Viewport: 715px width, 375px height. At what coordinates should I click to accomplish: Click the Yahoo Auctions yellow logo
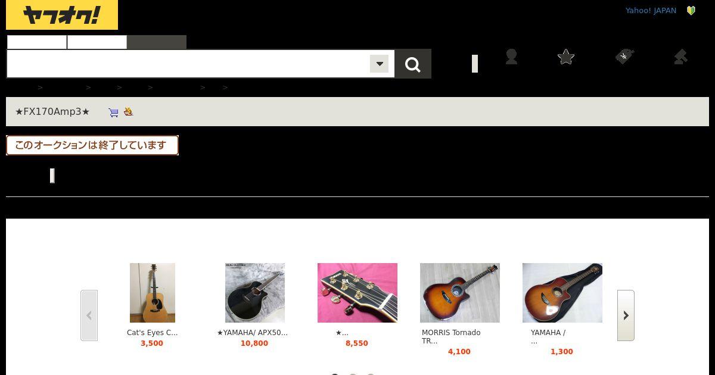[62, 15]
